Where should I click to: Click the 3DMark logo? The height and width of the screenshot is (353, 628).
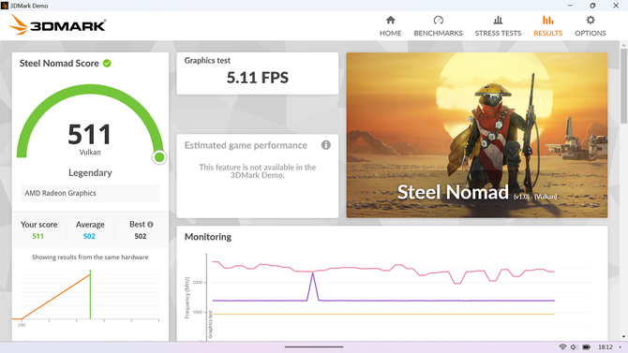coord(58,25)
